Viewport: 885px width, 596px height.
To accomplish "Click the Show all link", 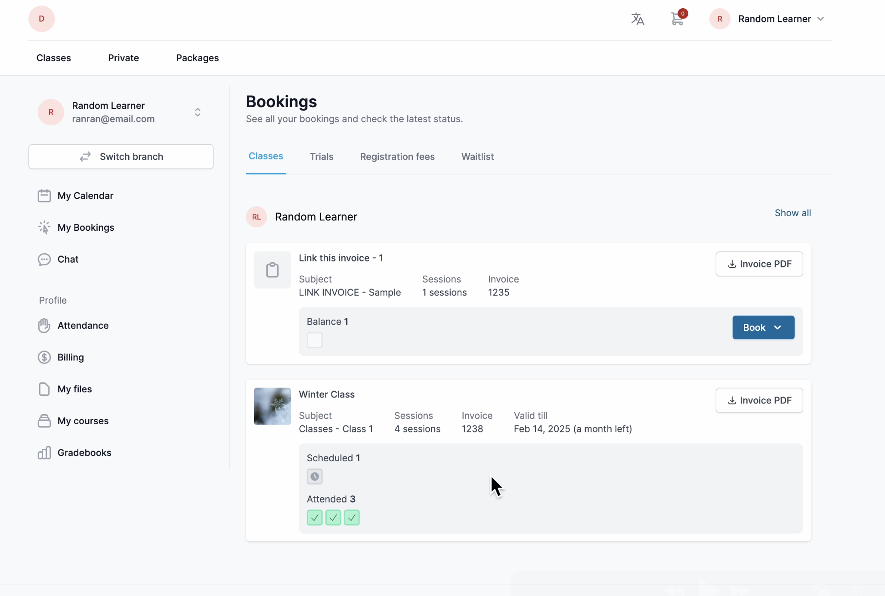I will [x=792, y=213].
